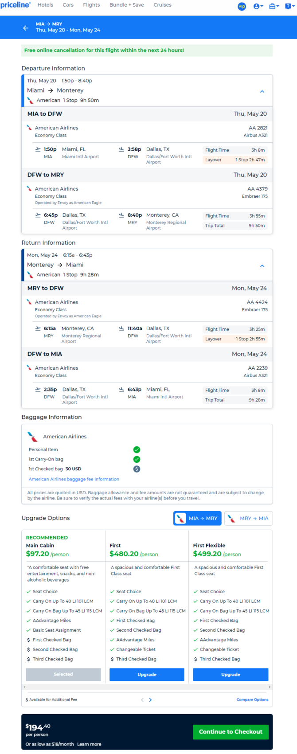Viewport: 297px width, 754px height.
Task: Click the landing icon beside 6:43p MIA
Action: [x=121, y=390]
